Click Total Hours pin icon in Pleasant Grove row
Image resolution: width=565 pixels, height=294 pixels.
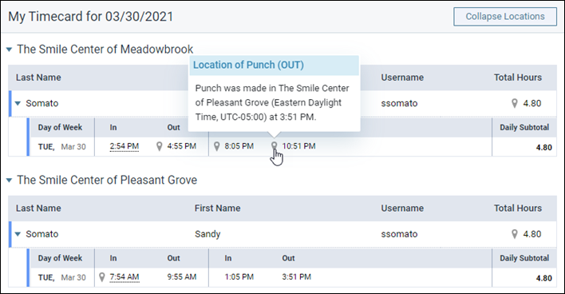click(x=515, y=234)
